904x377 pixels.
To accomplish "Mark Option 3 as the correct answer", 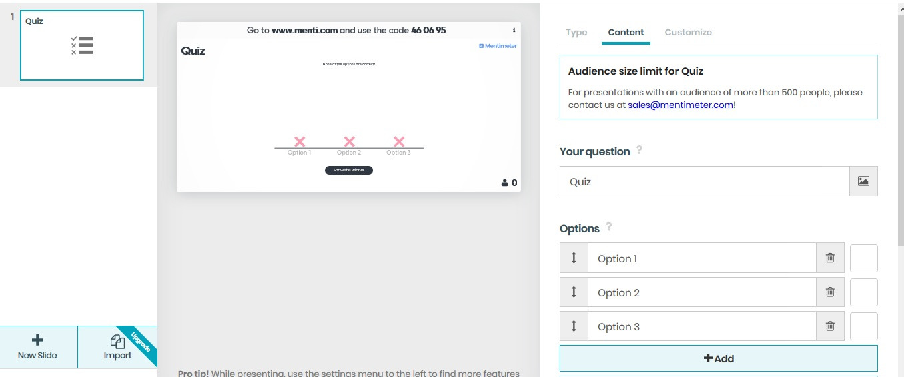I will coord(863,326).
